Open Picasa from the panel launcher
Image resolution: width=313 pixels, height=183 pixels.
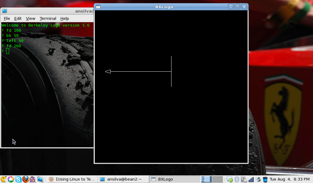tap(11, 179)
